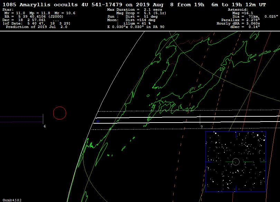Select the "Dec = 18 2 57.061" line
The width and height of the screenshot is (280, 202).
[x=24, y=20]
